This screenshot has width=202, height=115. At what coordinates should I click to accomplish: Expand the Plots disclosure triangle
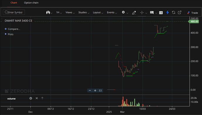point(6,34)
